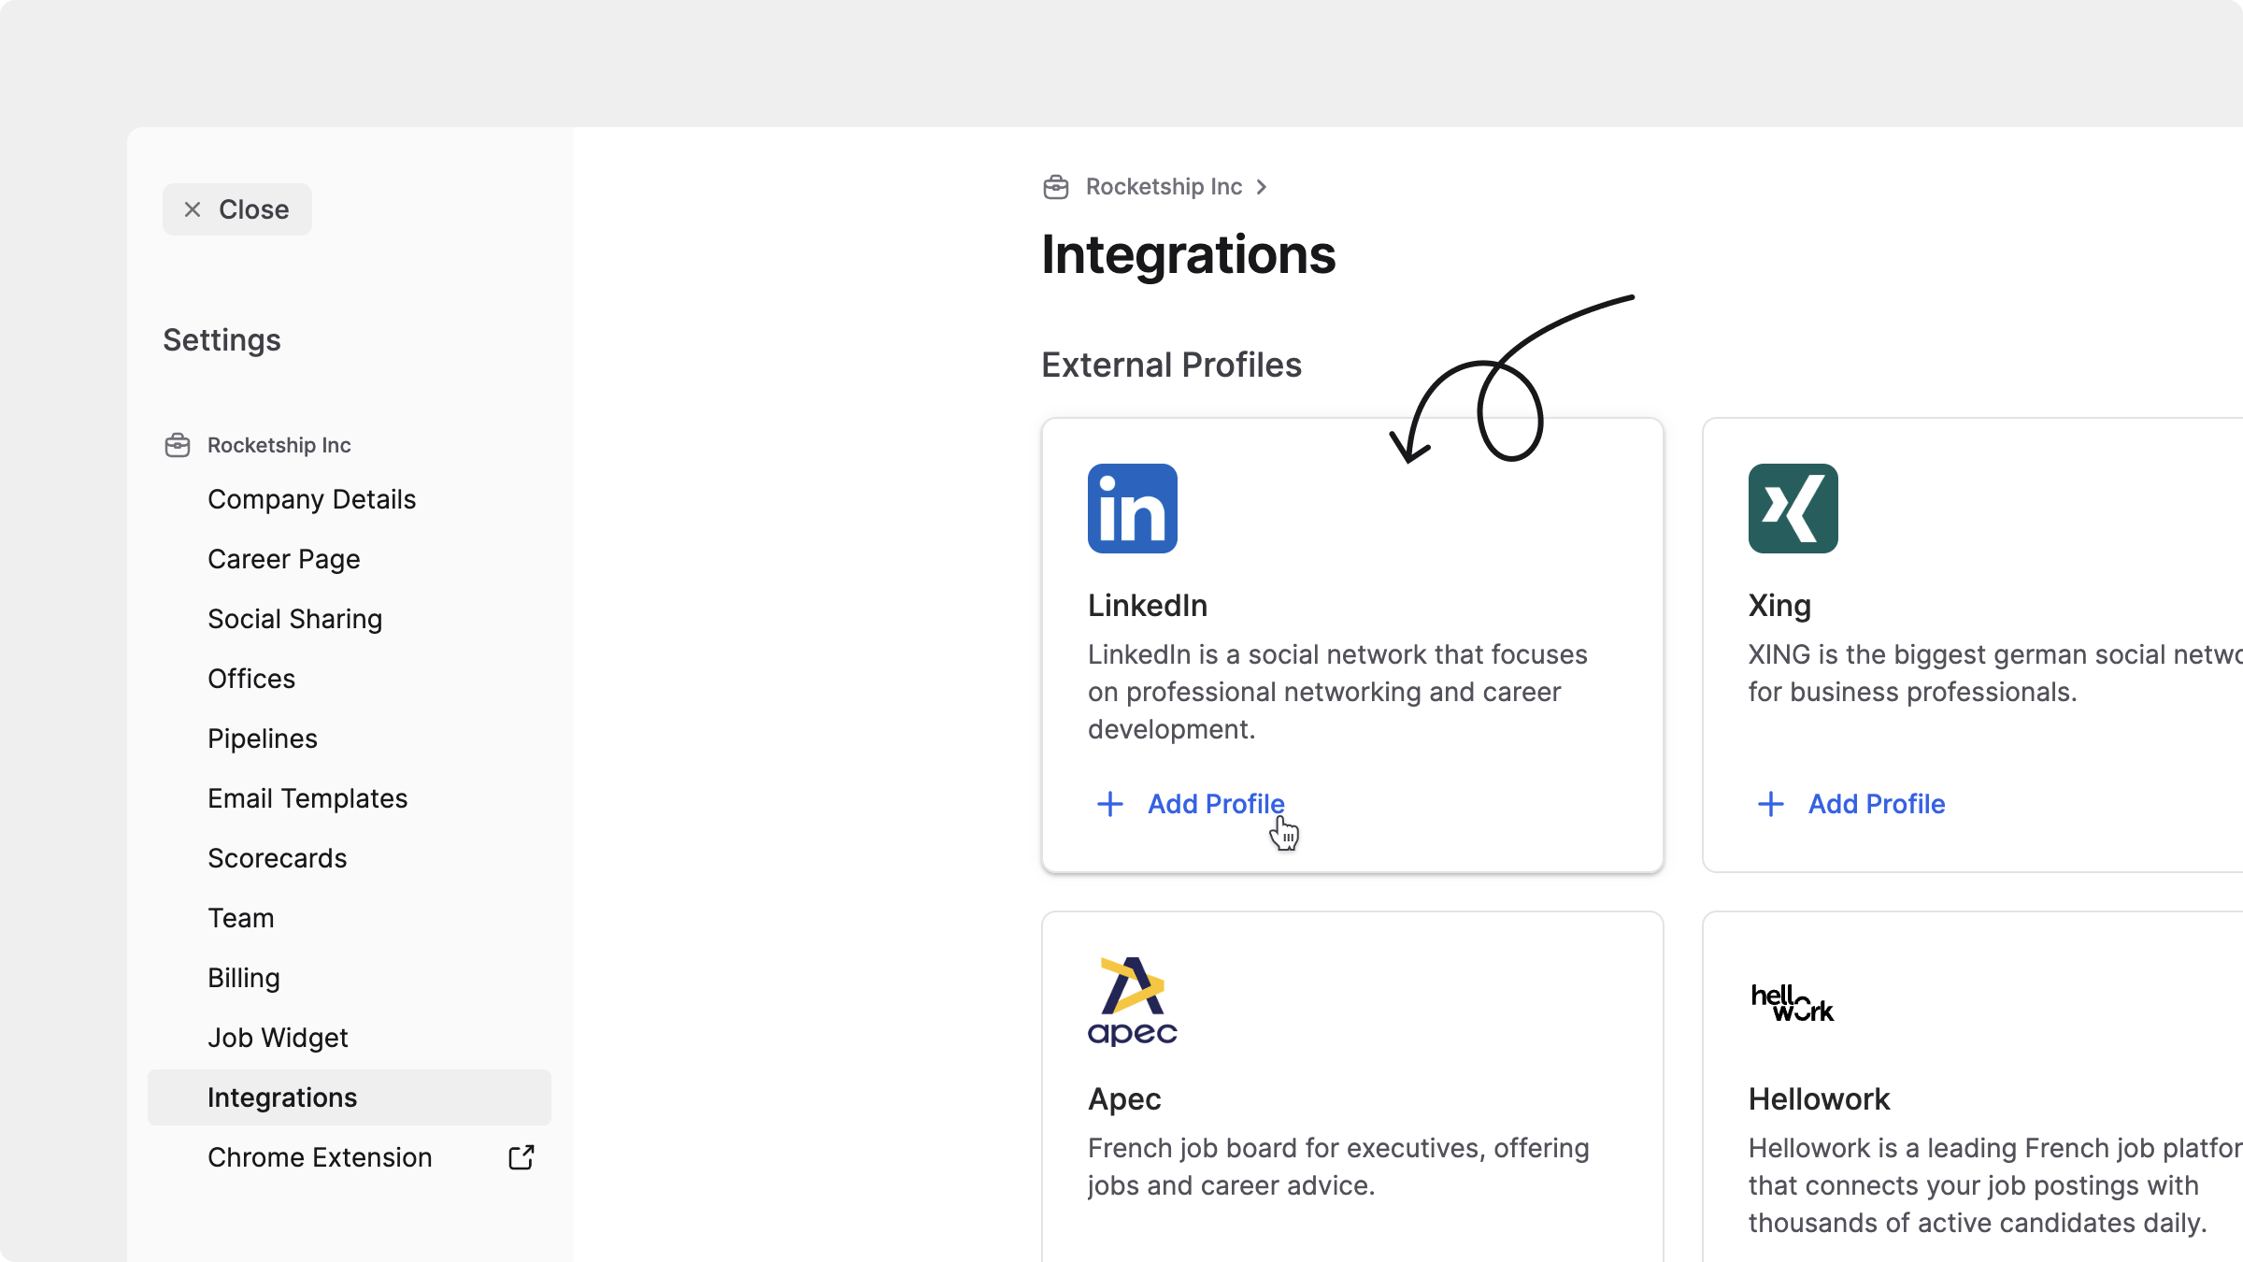Click the external link icon beside Chrome Extension
Screen dimensions: 2243x1262
point(521,1157)
